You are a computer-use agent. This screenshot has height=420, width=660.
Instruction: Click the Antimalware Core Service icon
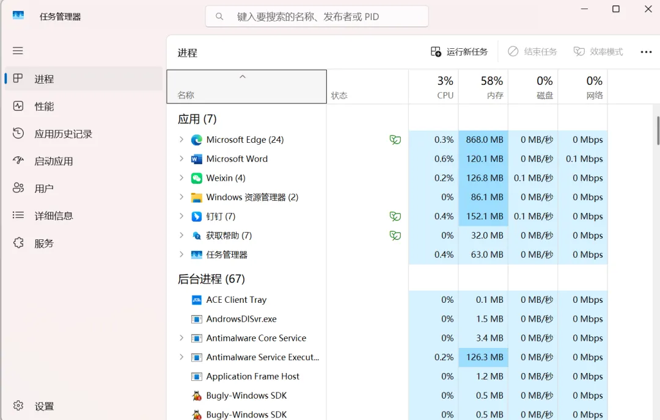click(197, 338)
